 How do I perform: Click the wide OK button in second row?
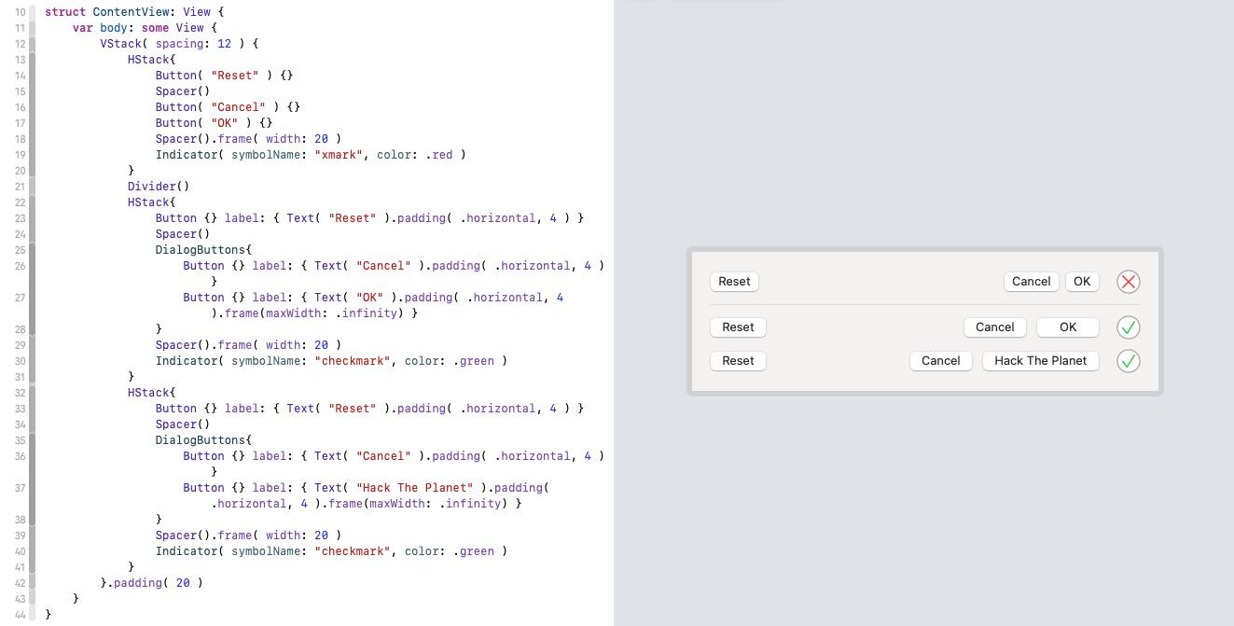(x=1068, y=327)
